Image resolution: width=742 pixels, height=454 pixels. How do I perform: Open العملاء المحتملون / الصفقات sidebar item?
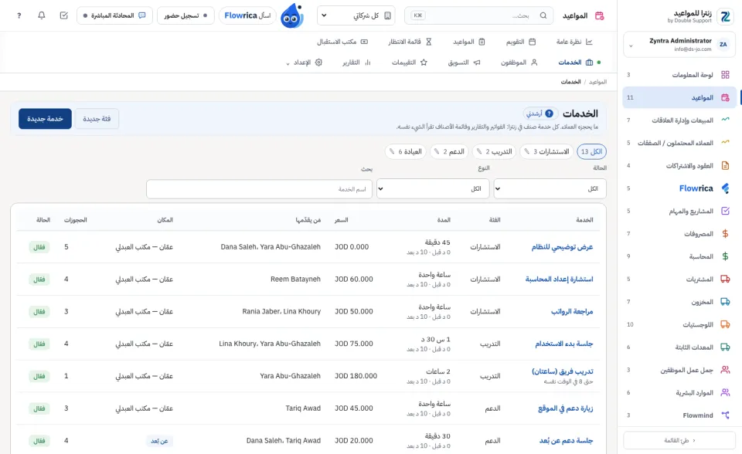click(679, 143)
